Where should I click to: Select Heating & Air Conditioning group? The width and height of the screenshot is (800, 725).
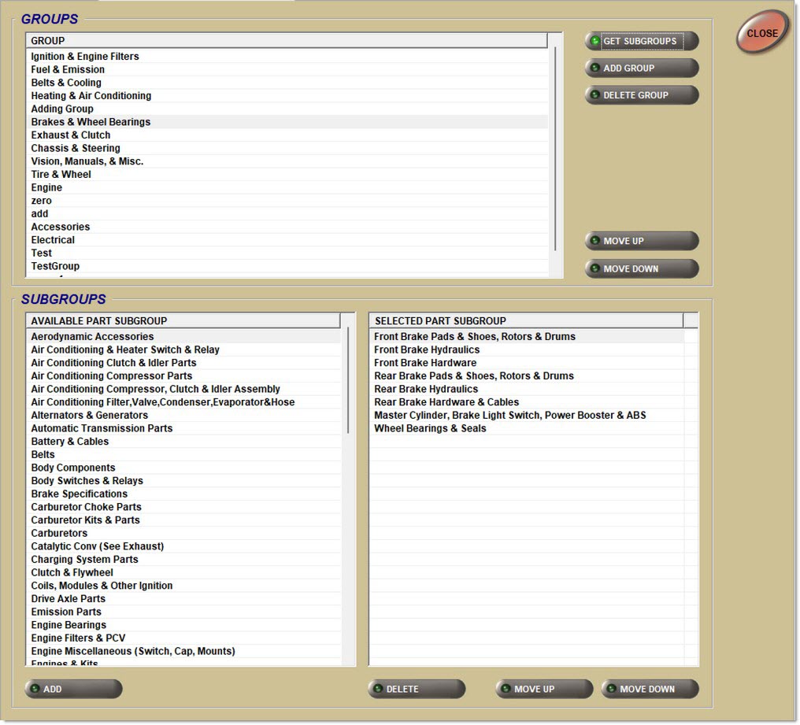(x=91, y=96)
